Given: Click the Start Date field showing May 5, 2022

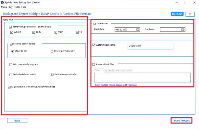Looking at the screenshot, I should [125, 29].
